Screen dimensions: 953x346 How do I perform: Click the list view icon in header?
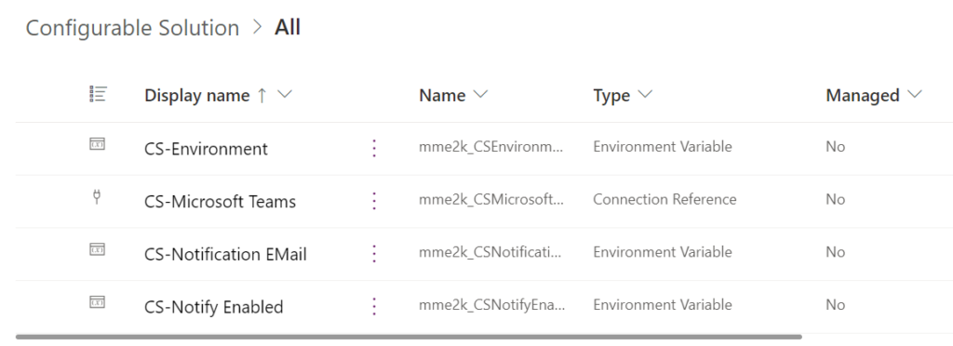point(97,94)
